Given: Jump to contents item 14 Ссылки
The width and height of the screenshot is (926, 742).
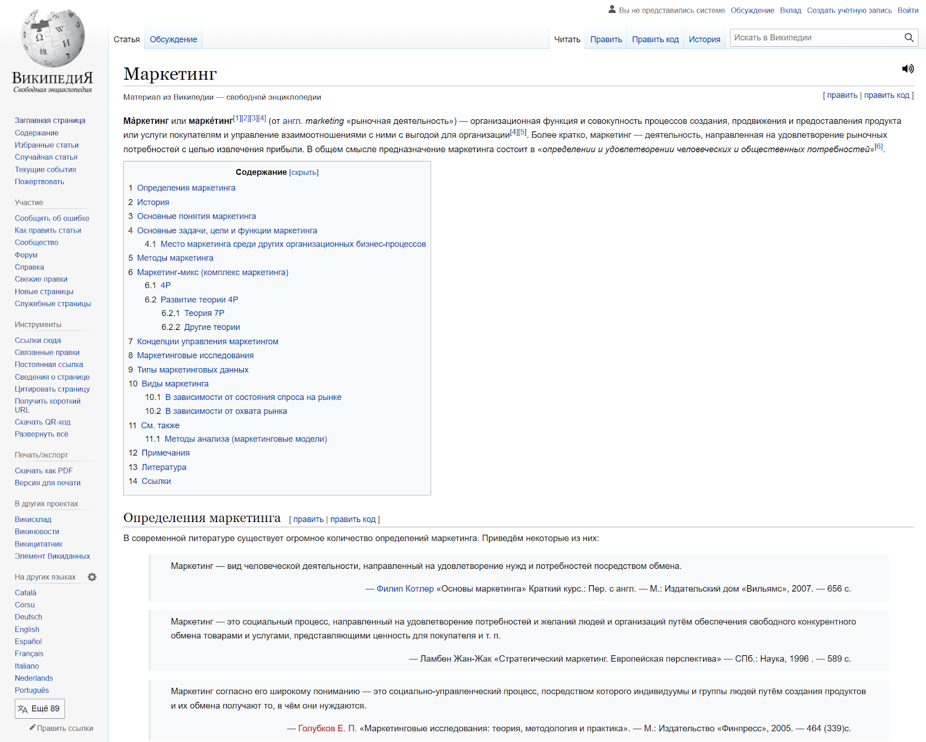Looking at the screenshot, I should (x=150, y=481).
